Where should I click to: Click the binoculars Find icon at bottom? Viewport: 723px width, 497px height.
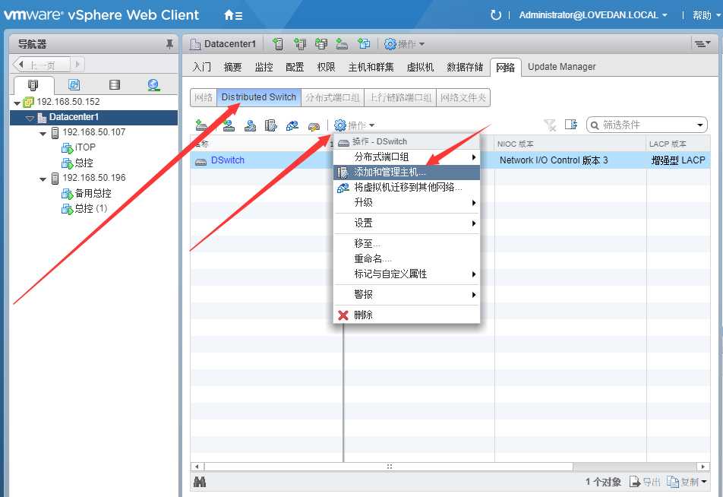coord(200,483)
